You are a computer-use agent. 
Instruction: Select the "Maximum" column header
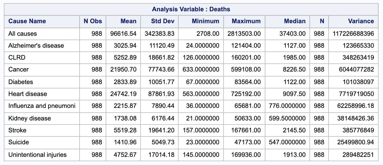click(246, 21)
